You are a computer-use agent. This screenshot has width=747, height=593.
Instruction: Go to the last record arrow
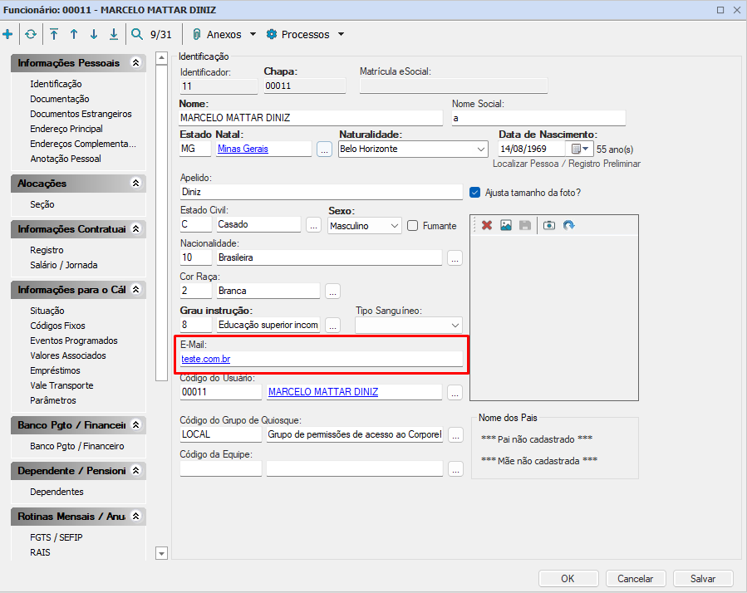[114, 35]
